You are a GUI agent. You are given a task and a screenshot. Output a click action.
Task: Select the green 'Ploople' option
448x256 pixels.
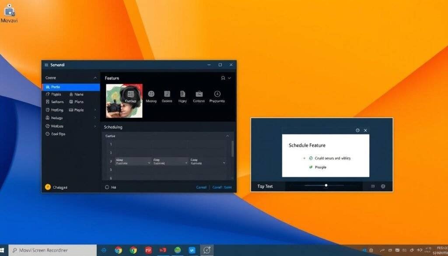tap(318, 167)
